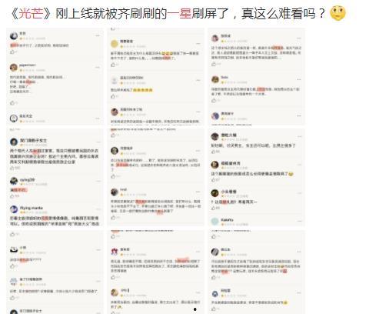Click the one-star rating under paperman's name

[x=27, y=70]
